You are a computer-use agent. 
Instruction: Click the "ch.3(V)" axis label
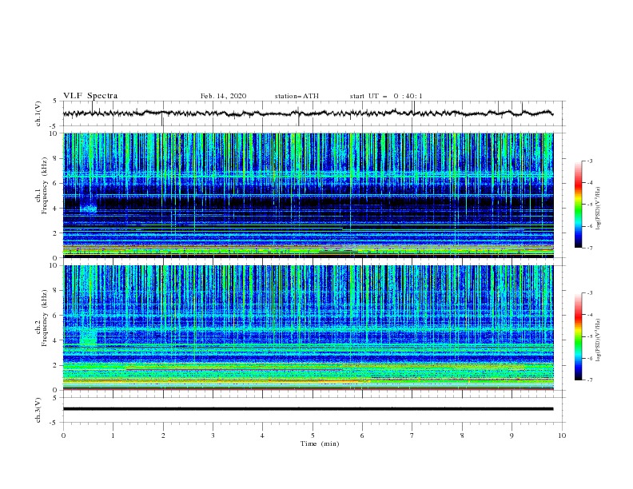(x=38, y=410)
